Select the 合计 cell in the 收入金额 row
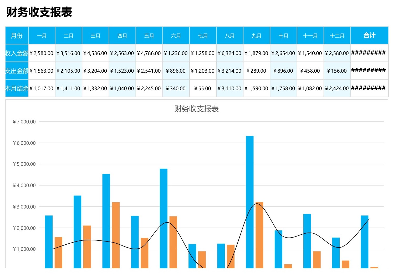The height and width of the screenshot is (277, 398). tap(369, 53)
